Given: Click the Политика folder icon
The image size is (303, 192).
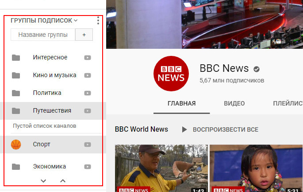Looking at the screenshot, I should point(16,93).
